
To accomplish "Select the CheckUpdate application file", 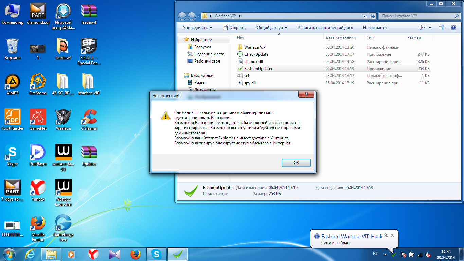I will (x=333, y=54).
